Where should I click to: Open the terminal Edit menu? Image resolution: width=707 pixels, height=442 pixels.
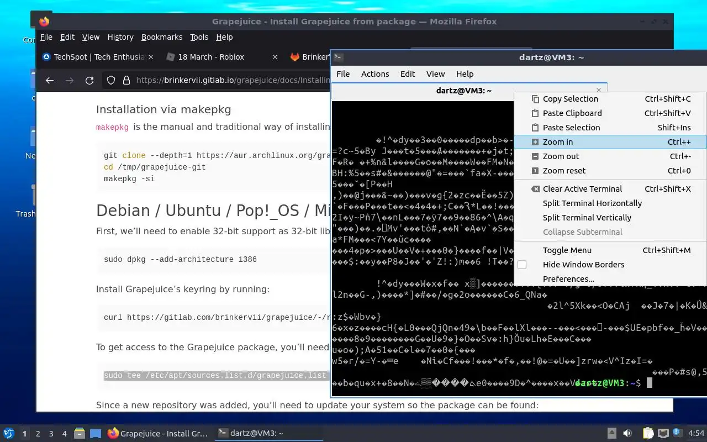(x=408, y=74)
